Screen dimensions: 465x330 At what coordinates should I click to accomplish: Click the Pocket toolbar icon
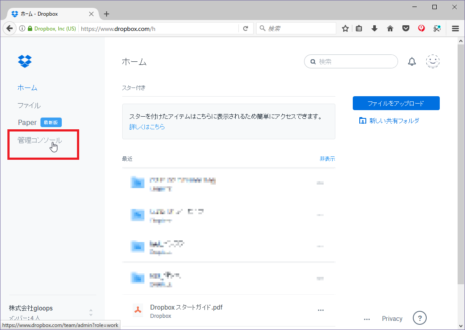(x=406, y=28)
